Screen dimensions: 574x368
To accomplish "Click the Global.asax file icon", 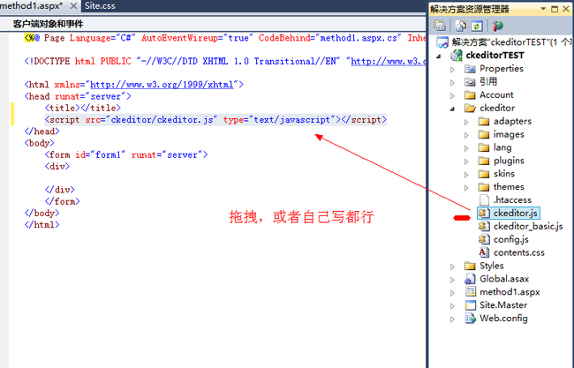I will 470,279.
